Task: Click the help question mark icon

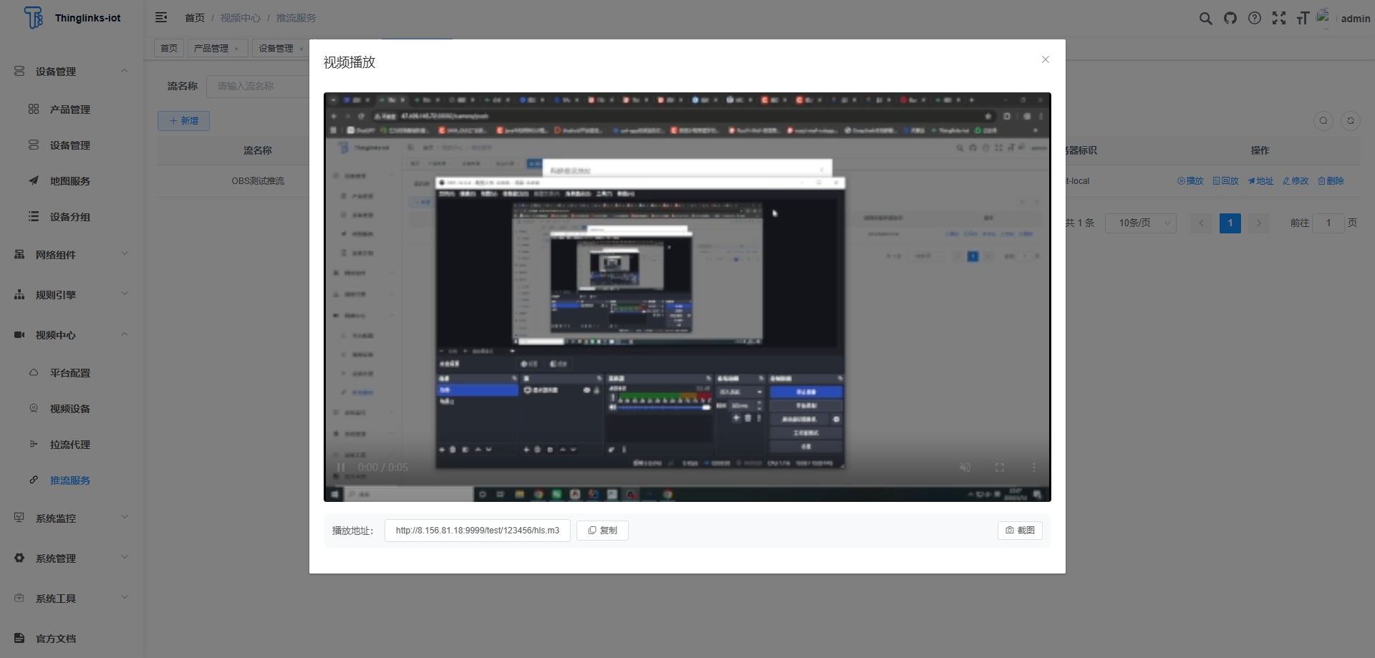Action: pyautogui.click(x=1255, y=19)
